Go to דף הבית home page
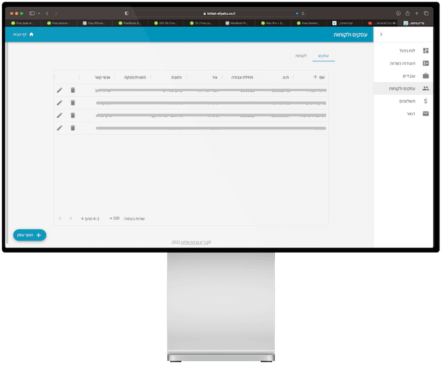Image resolution: width=441 pixels, height=365 pixels. click(x=23, y=34)
